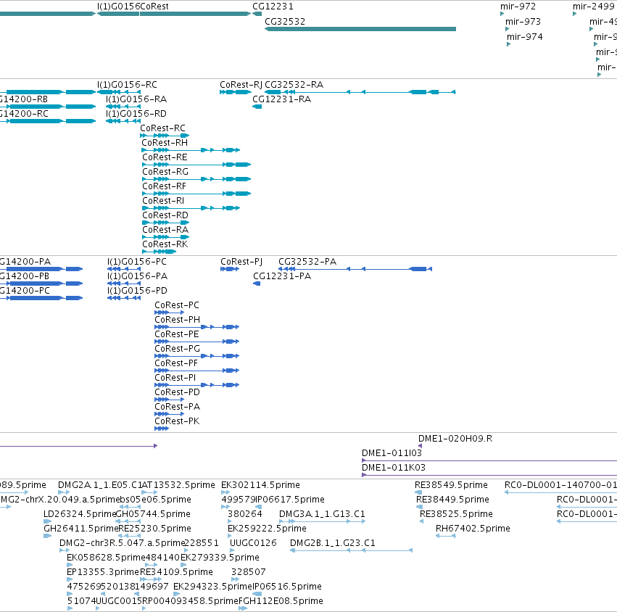Viewport: 617px width, 612px height.
Task: Click the mir-972 gene label
Action: click(x=518, y=7)
